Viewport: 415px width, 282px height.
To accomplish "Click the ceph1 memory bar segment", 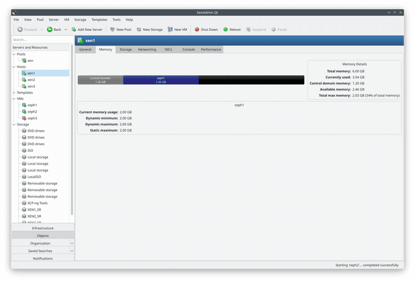I will pyautogui.click(x=161, y=80).
